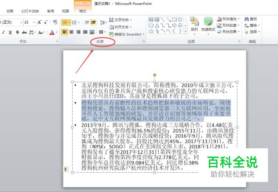Increase the font size with the grow-font icon
The width and height of the screenshot is (278, 192).
39,22
